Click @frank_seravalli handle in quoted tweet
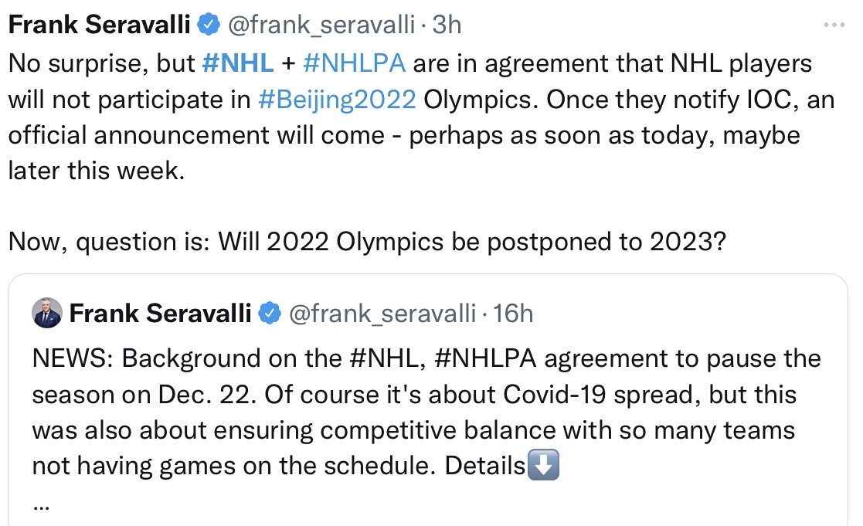This screenshot has width=863, height=526. pyautogui.click(x=382, y=313)
